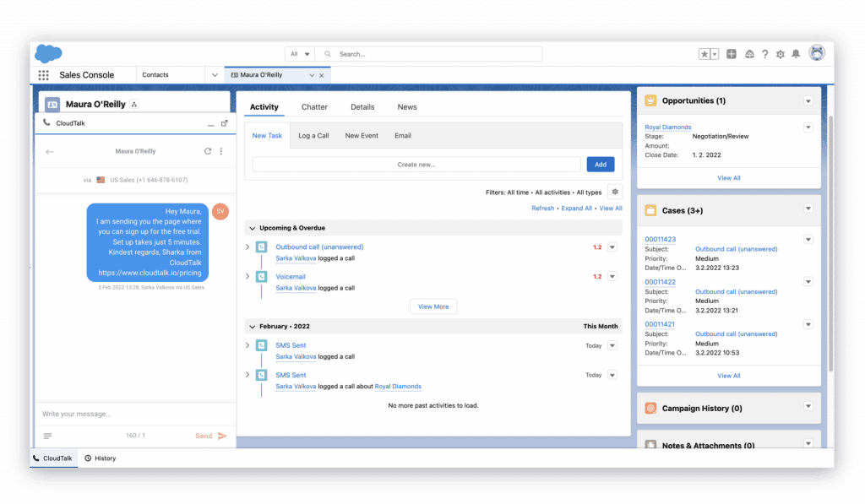Image resolution: width=865 pixels, height=504 pixels.
Task: Collapse the Upcoming & Overdue section
Action: [252, 228]
